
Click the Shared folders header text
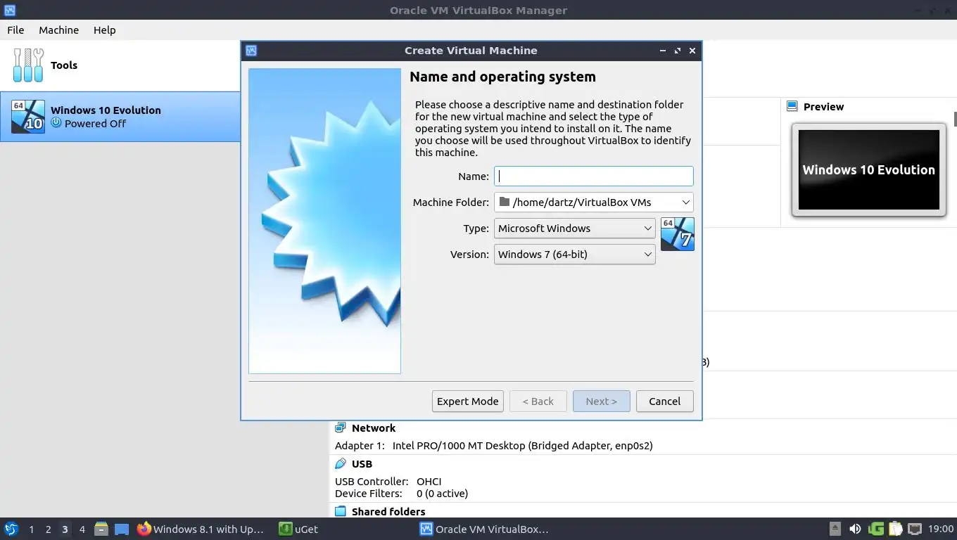point(388,511)
